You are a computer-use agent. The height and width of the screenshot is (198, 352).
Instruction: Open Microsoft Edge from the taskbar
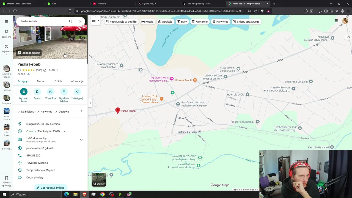66,194
